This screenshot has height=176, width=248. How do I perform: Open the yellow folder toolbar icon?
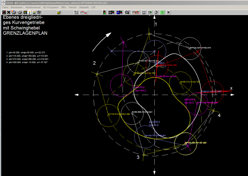[x=59, y=12]
